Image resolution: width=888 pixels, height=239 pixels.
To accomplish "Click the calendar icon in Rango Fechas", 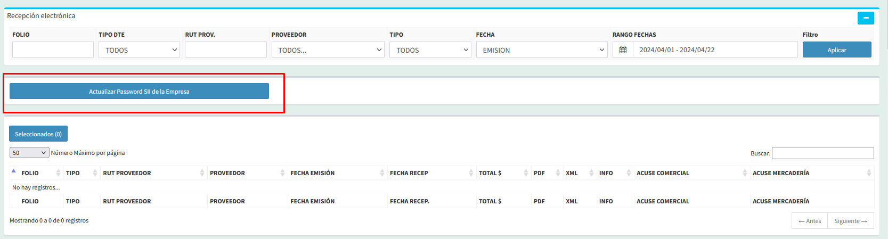I will click(x=623, y=50).
